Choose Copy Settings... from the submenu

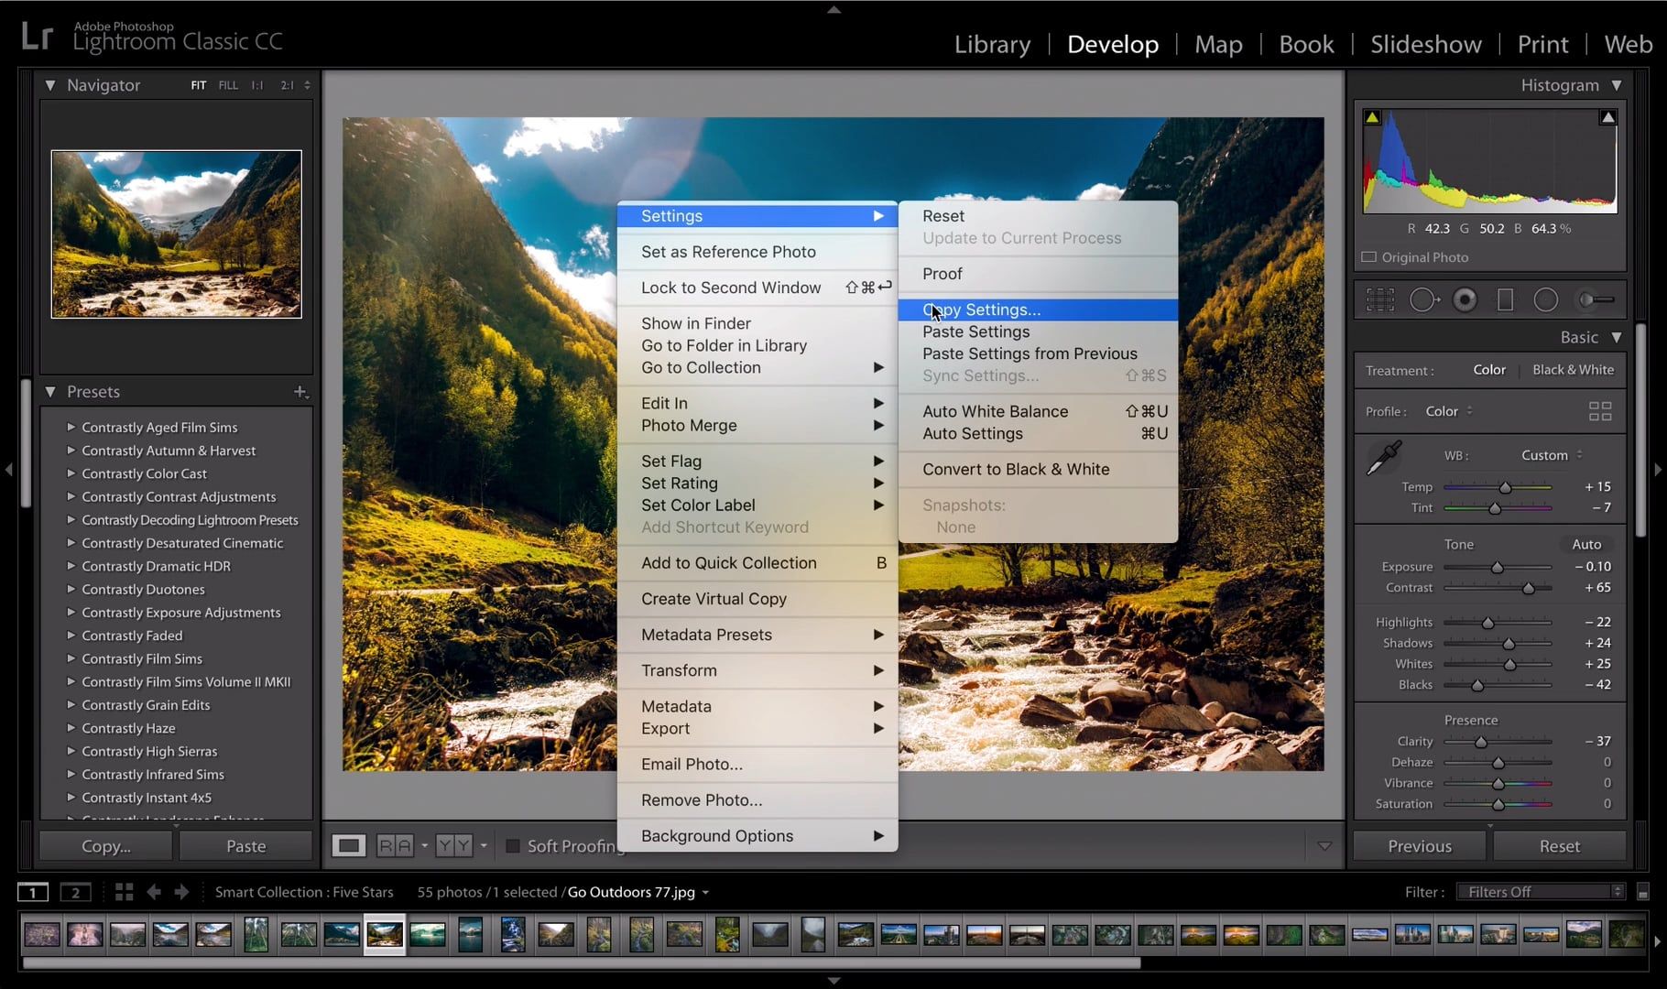pyautogui.click(x=1038, y=310)
